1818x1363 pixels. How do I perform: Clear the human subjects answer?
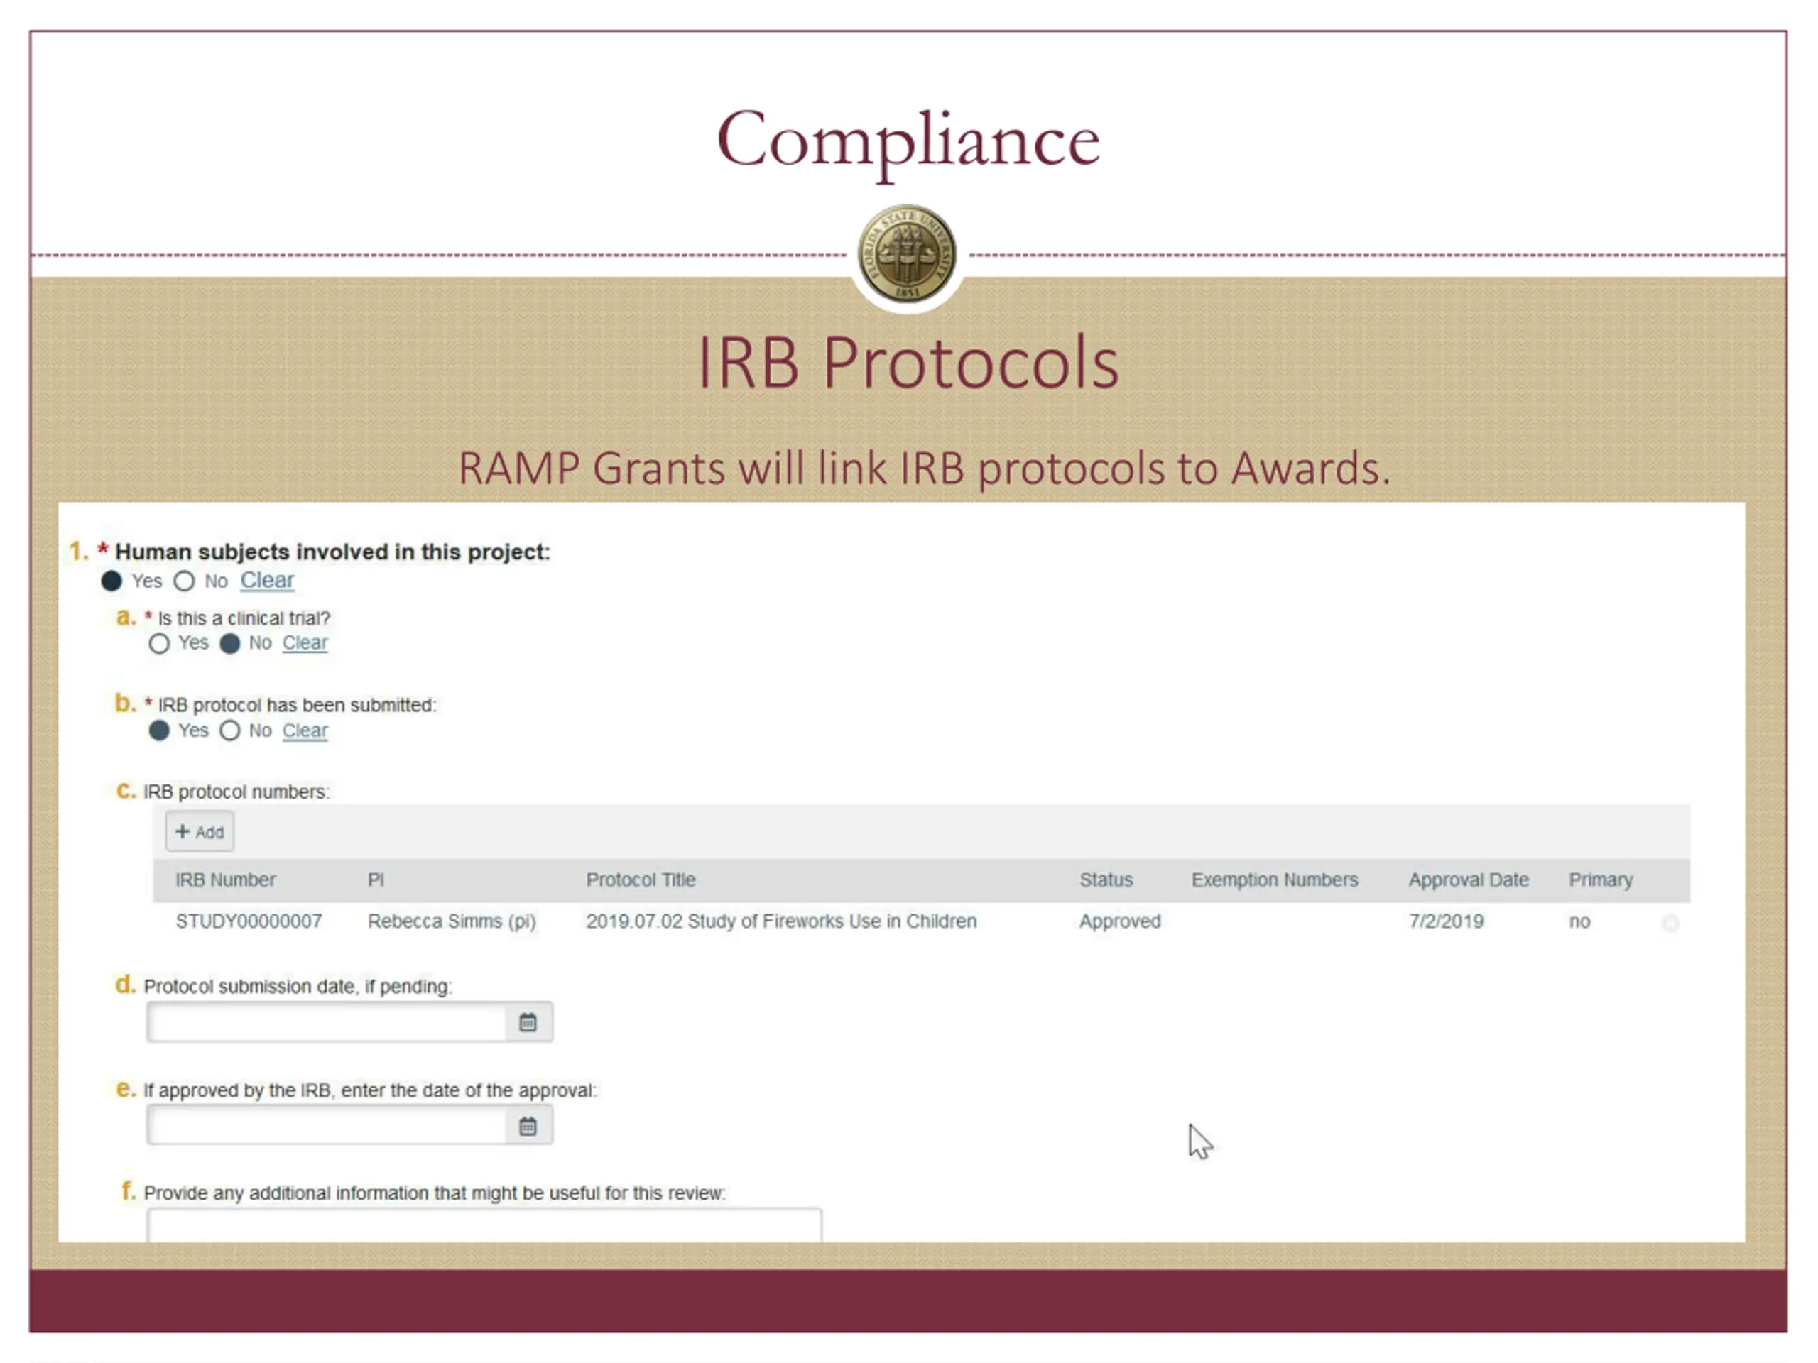coord(266,580)
